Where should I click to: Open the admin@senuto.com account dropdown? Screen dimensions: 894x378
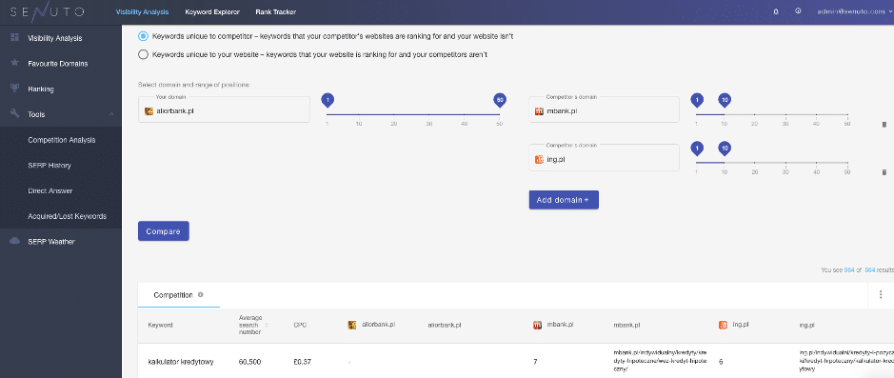click(x=853, y=11)
